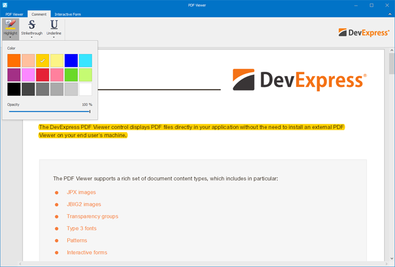Switch to the Comment tab
This screenshot has width=395, height=267.
[39, 15]
